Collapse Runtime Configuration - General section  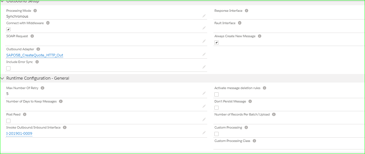2,79
